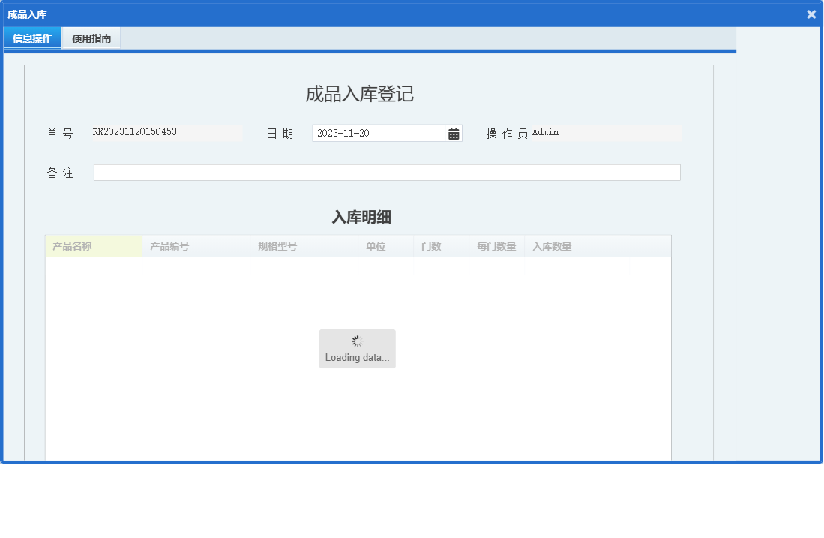Click the Loading data progress box
The width and height of the screenshot is (824, 538).
point(358,349)
